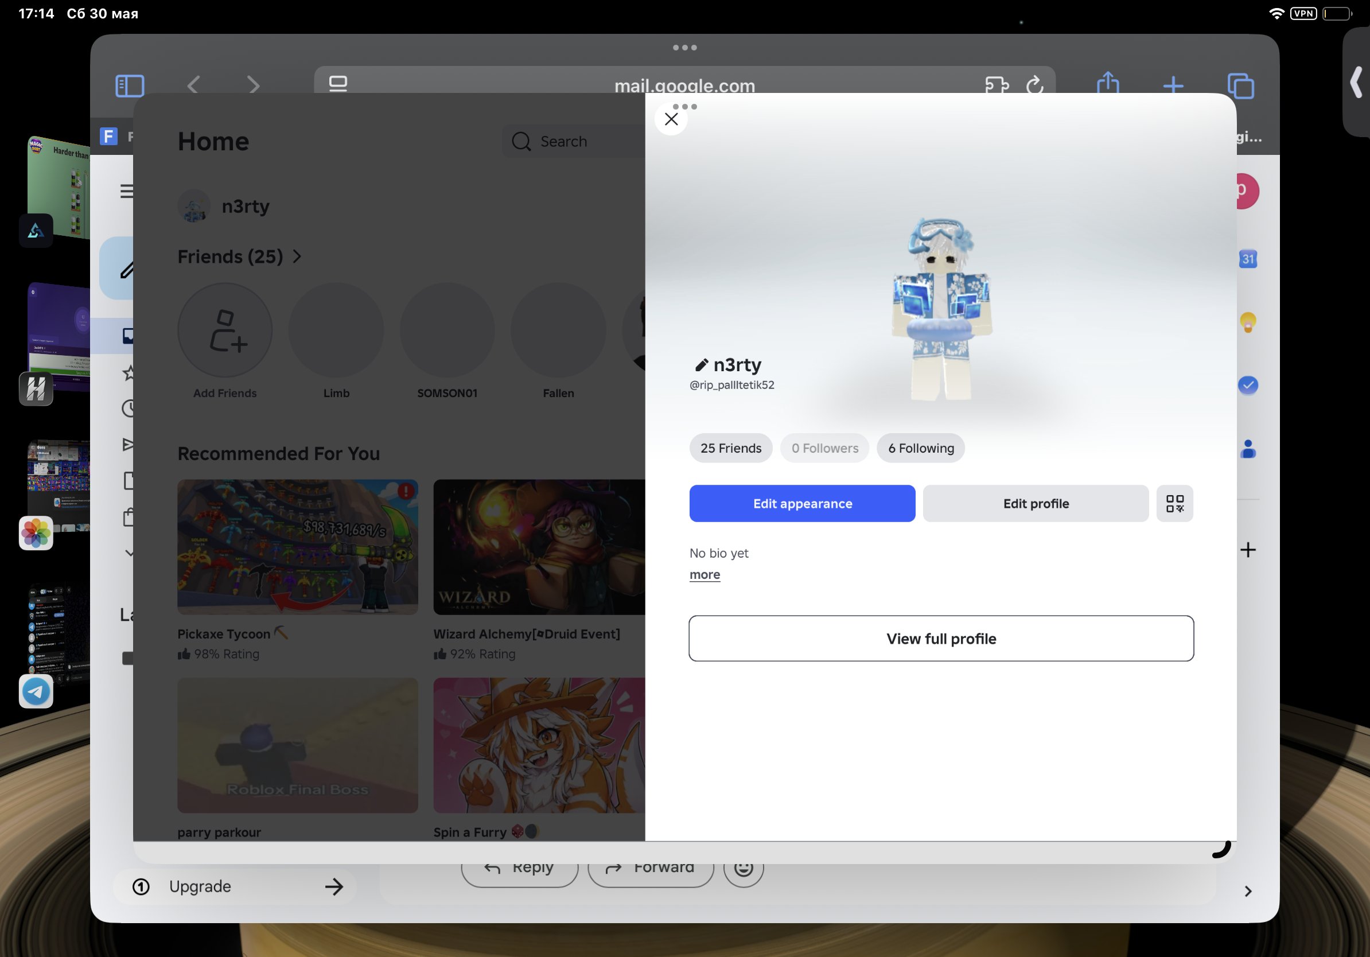This screenshot has height=957, width=1370.
Task: Open friend Fallen's avatar
Action: (559, 330)
